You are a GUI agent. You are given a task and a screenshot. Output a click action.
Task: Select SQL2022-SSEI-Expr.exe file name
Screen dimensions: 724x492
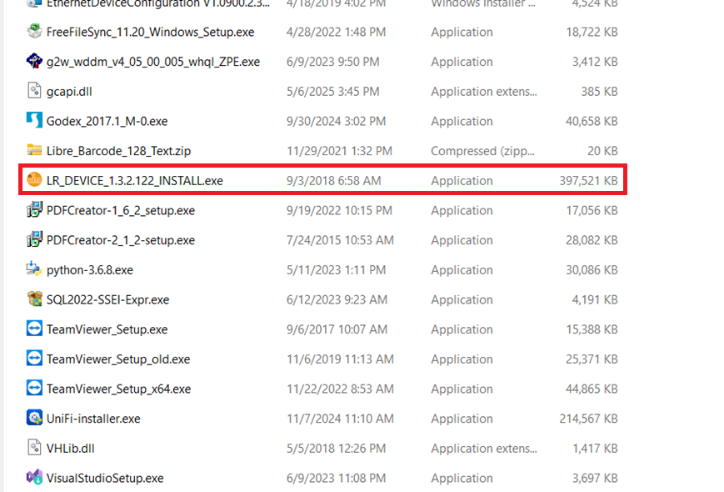107,299
